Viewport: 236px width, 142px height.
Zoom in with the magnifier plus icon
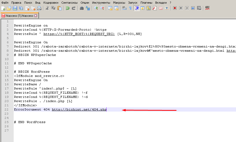pyautogui.click(x=96, y=8)
